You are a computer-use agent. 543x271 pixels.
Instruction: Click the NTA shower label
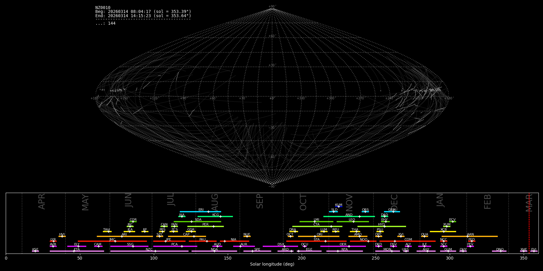(x=345, y=250)
